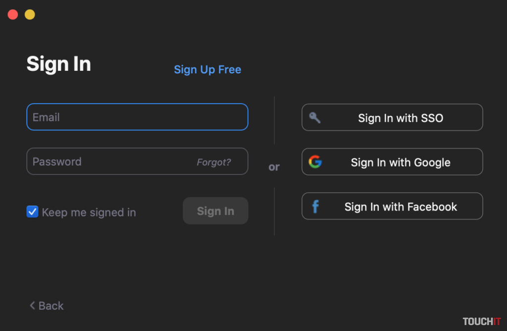
Task: Click the key icon for SSO
Action: (x=315, y=117)
